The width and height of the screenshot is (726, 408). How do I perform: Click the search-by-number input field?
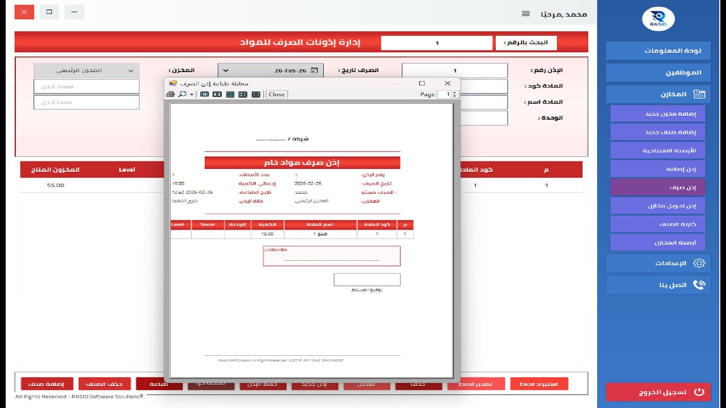coord(437,43)
